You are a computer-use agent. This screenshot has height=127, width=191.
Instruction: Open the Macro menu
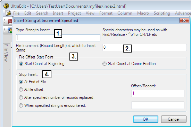tap(143, 13)
